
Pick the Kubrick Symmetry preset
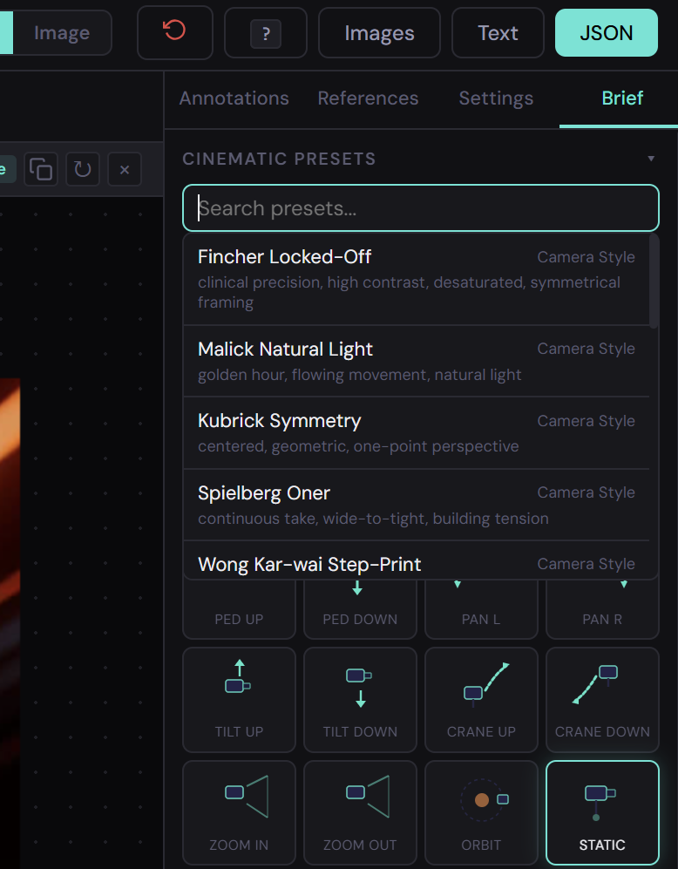(x=417, y=433)
